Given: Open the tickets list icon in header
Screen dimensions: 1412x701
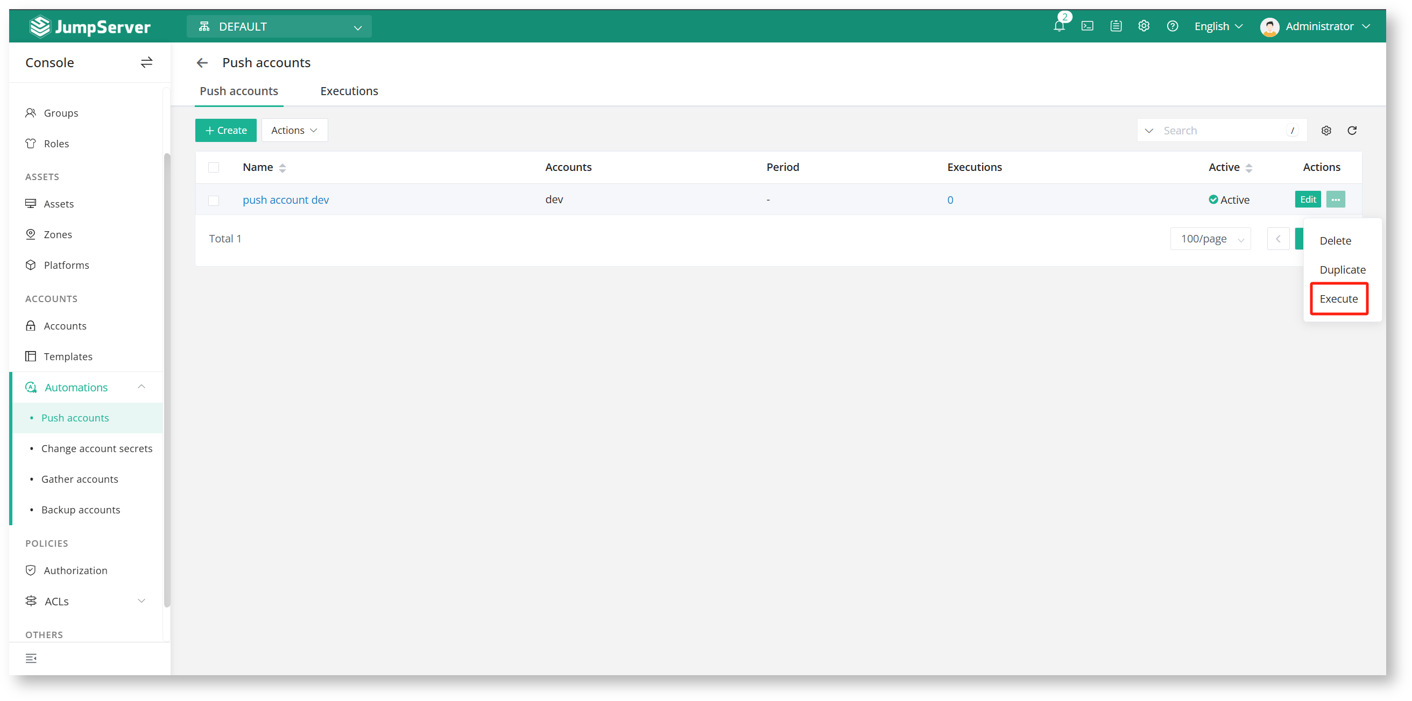Looking at the screenshot, I should 1116,26.
